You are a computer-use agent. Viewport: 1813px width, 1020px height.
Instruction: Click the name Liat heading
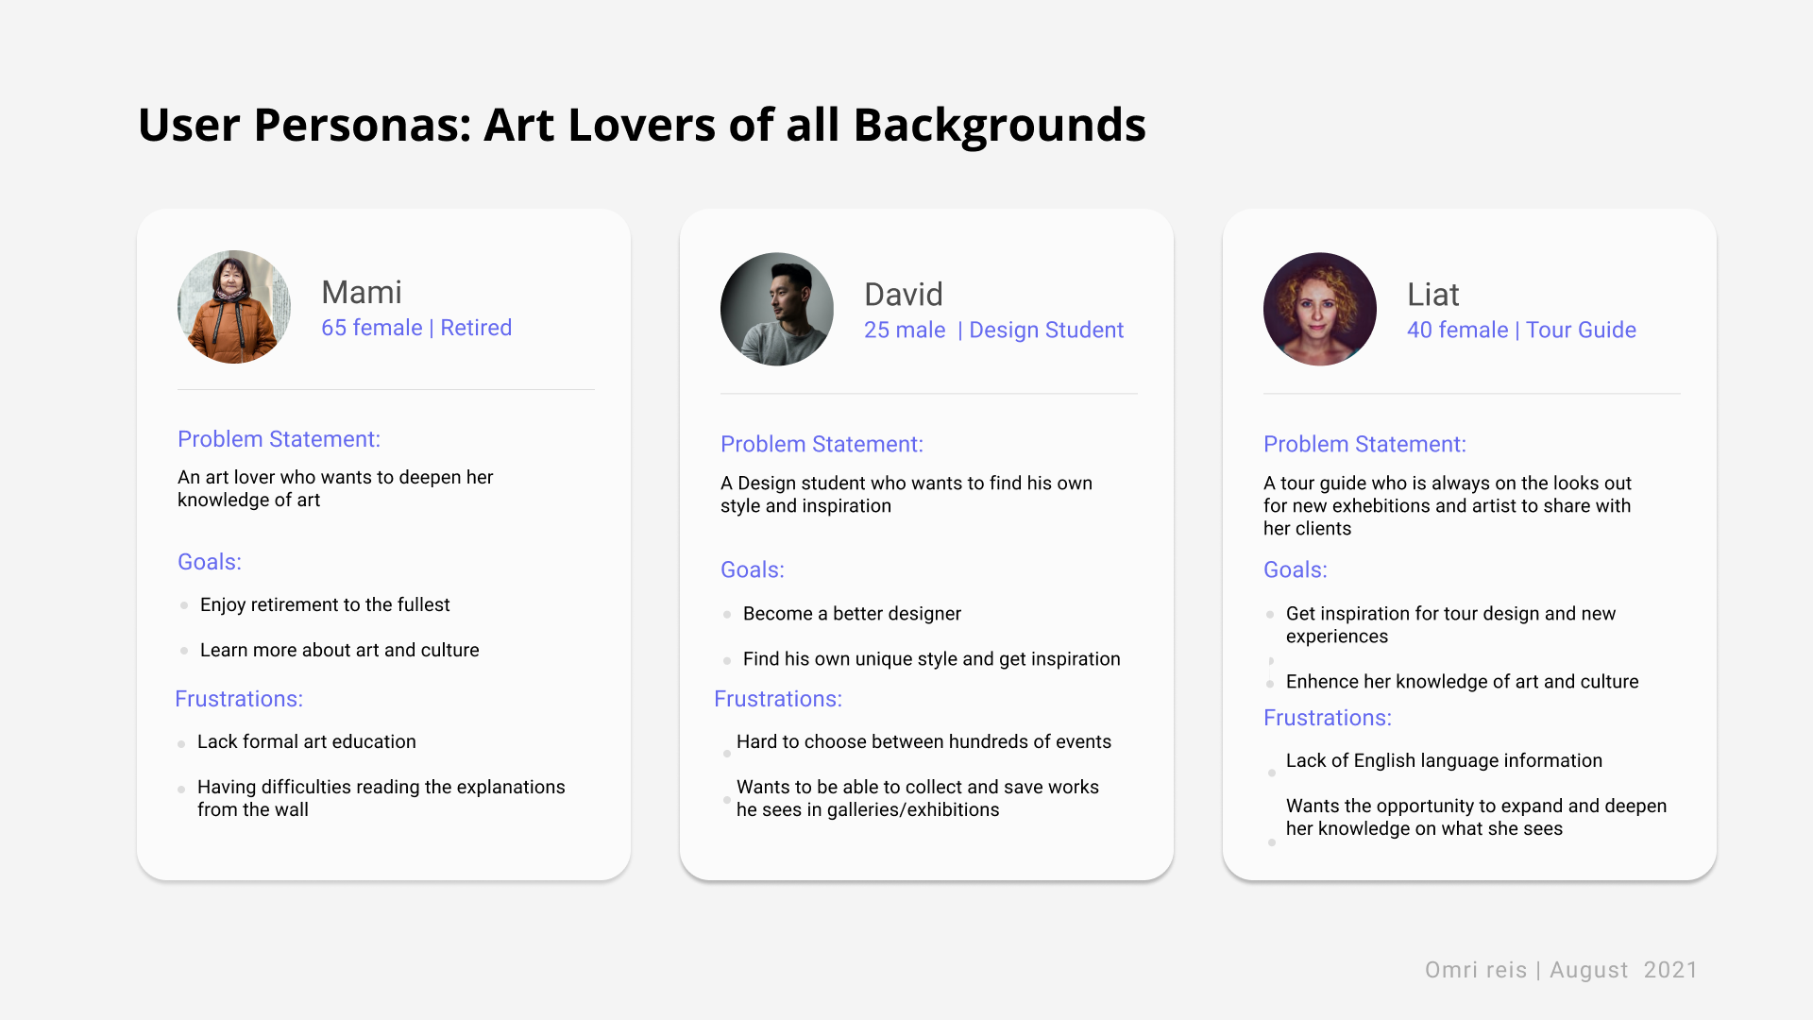point(1432,295)
